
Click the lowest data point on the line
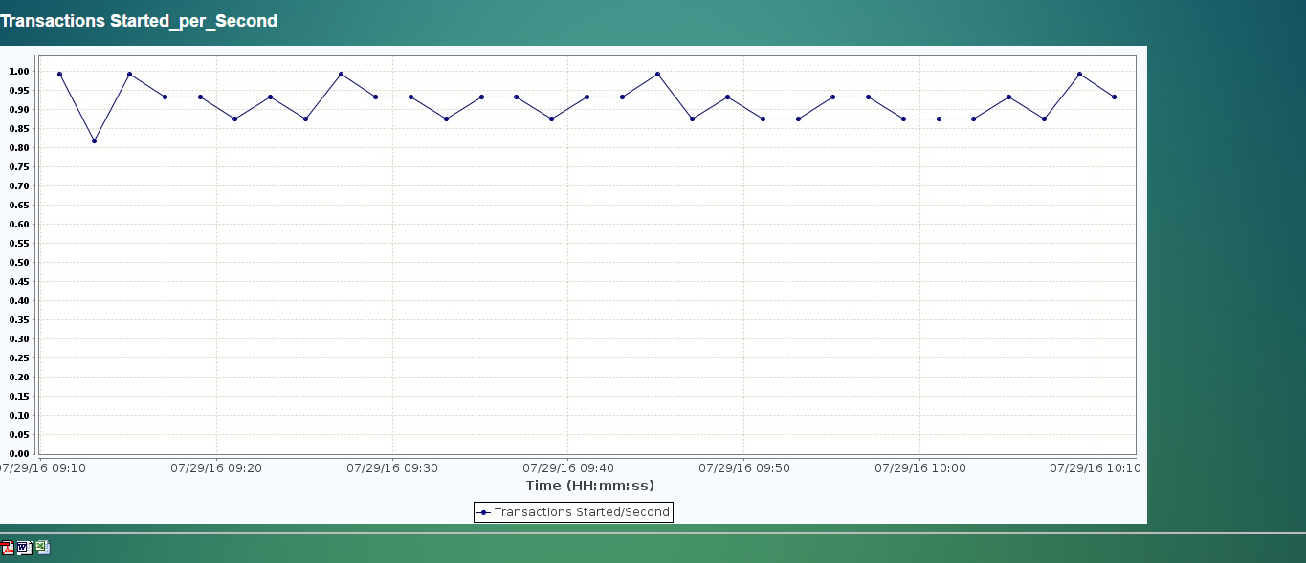pyautogui.click(x=94, y=141)
